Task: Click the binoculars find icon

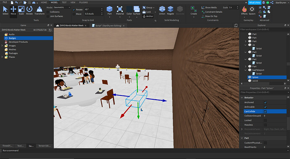Action: point(34,3)
